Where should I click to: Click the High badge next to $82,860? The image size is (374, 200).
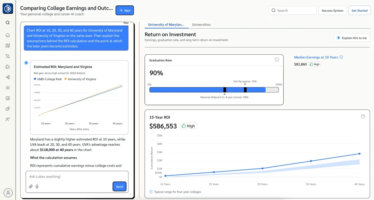(x=315, y=64)
